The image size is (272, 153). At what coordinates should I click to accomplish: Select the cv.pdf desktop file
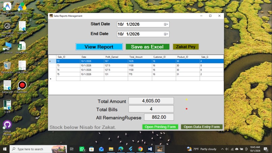point(7,106)
